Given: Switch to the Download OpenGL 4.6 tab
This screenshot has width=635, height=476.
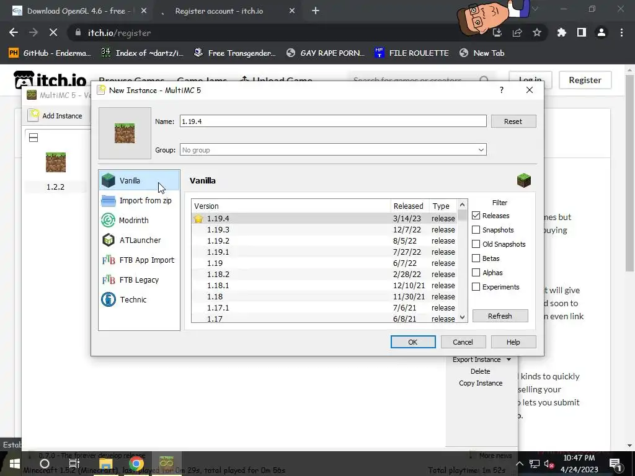Looking at the screenshot, I should [79, 11].
